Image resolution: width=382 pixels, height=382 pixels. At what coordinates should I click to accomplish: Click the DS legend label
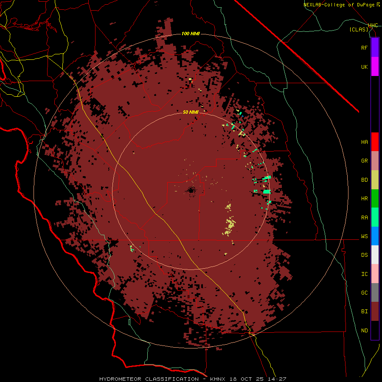tap(364, 255)
